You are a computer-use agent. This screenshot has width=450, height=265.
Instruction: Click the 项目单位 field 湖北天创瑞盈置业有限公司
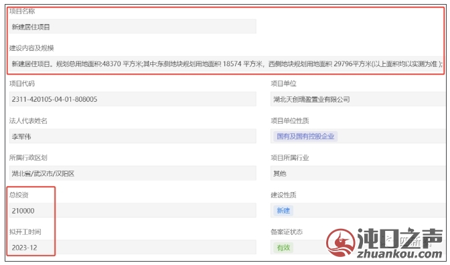click(358, 99)
